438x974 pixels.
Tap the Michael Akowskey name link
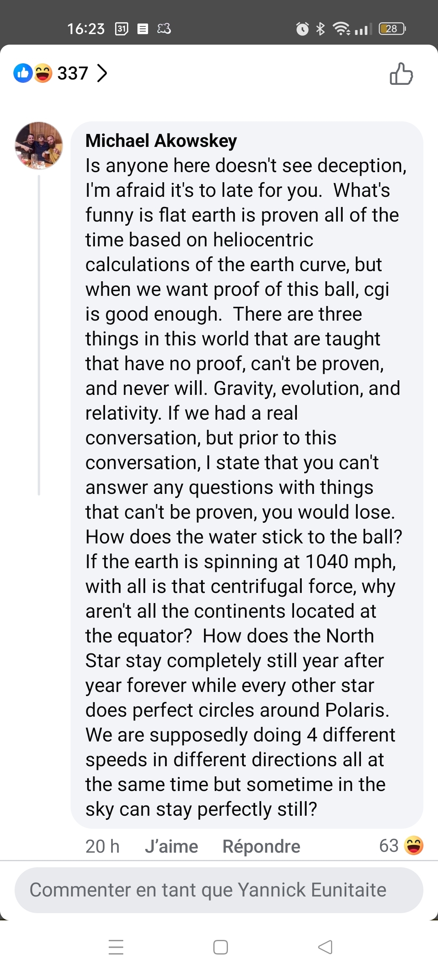point(161,141)
